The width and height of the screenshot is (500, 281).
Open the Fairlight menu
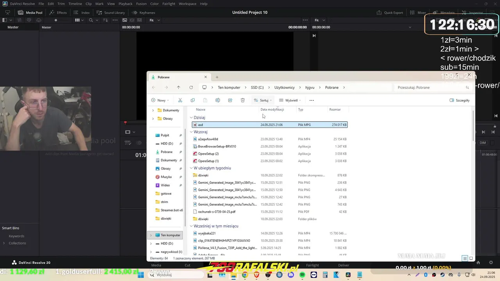click(169, 4)
